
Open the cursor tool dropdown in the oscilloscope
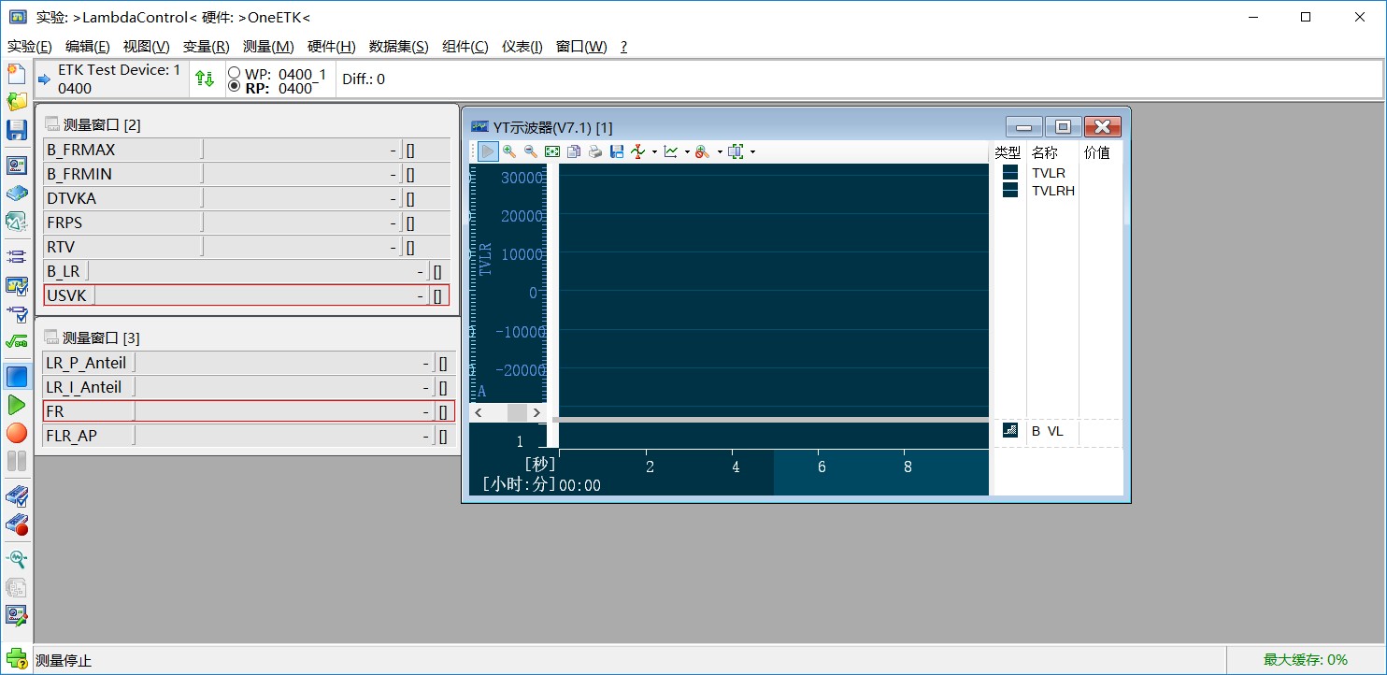(654, 151)
